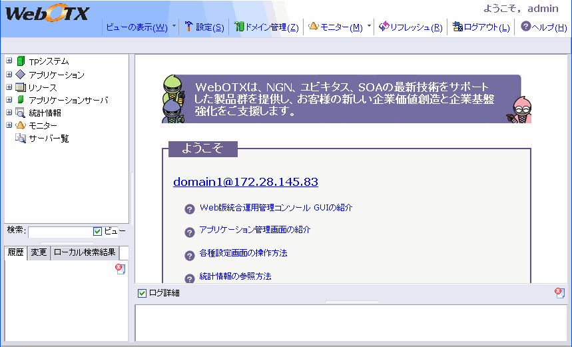Open the ビューの表示 dropdown arrow

pyautogui.click(x=174, y=27)
